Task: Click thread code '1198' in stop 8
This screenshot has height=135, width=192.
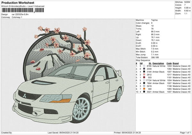Action: 169,86
